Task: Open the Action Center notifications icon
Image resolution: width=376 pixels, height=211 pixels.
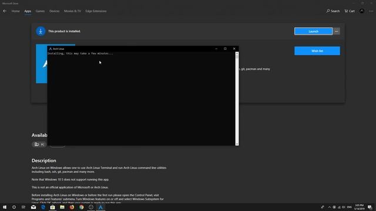Action: [x=370, y=207]
